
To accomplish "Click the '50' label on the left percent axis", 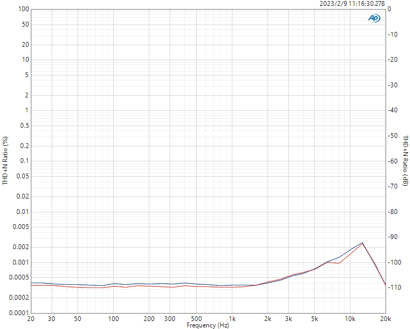I will [x=26, y=24].
